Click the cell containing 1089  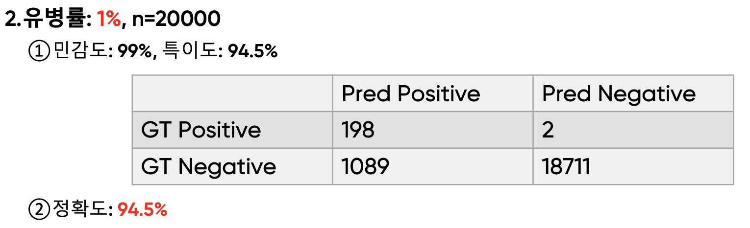432,167
